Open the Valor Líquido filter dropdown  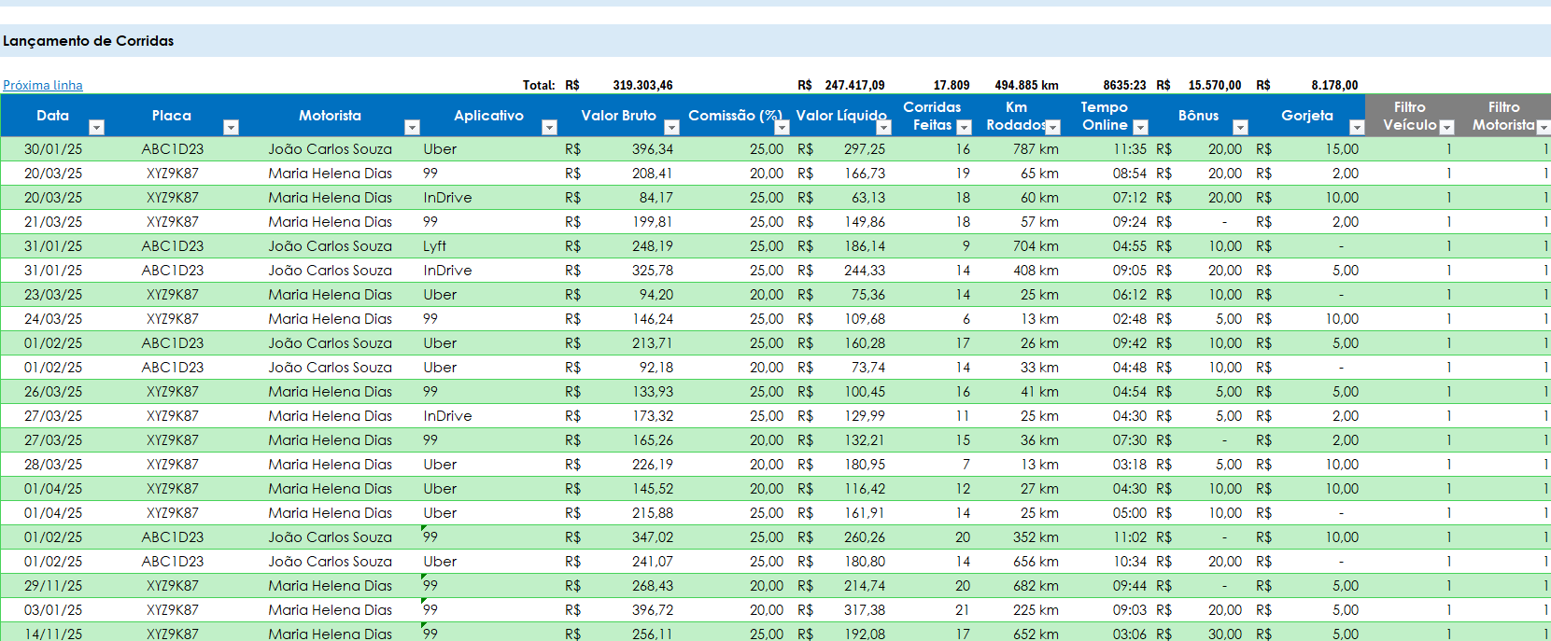883,127
